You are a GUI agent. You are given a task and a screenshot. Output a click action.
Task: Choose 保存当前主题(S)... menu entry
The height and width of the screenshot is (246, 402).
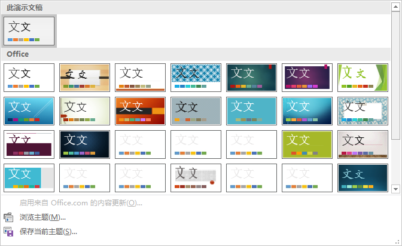[x=48, y=232]
